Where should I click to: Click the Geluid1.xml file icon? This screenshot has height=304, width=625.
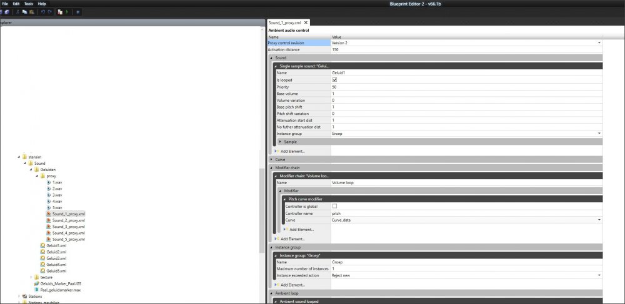(42, 246)
